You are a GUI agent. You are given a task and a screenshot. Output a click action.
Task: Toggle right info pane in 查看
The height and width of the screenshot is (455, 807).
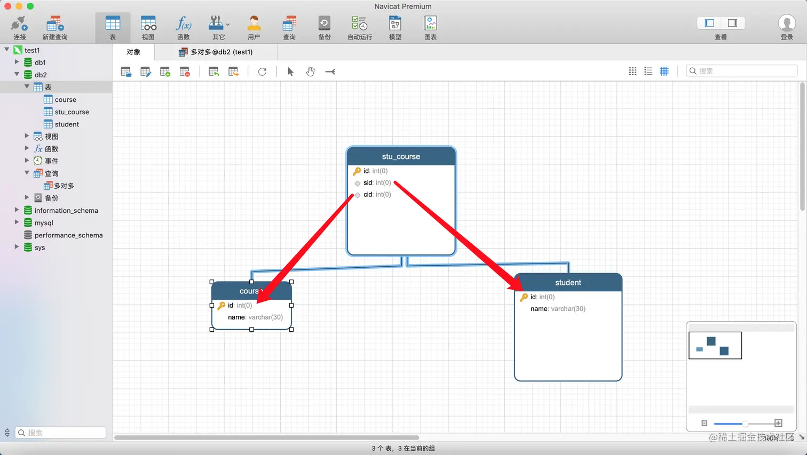point(732,23)
